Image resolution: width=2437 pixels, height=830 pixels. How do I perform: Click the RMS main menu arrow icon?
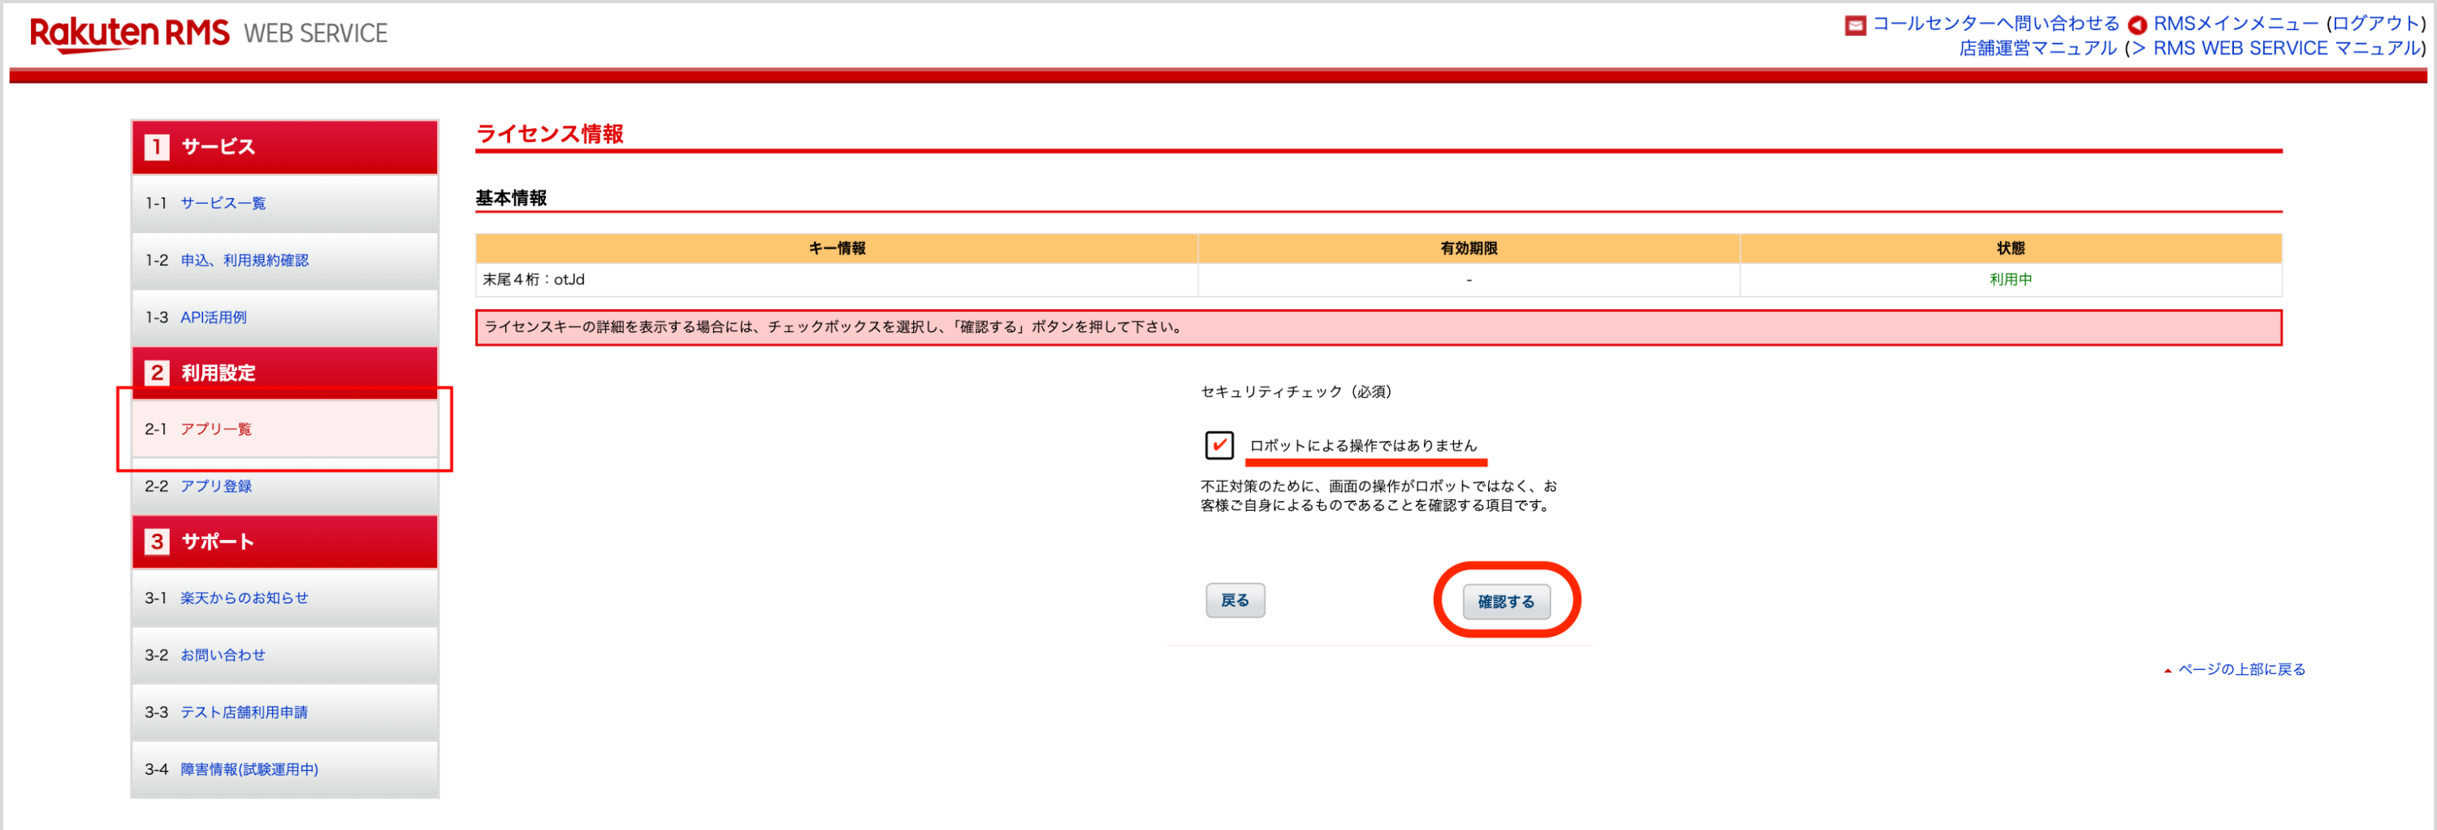(2136, 24)
